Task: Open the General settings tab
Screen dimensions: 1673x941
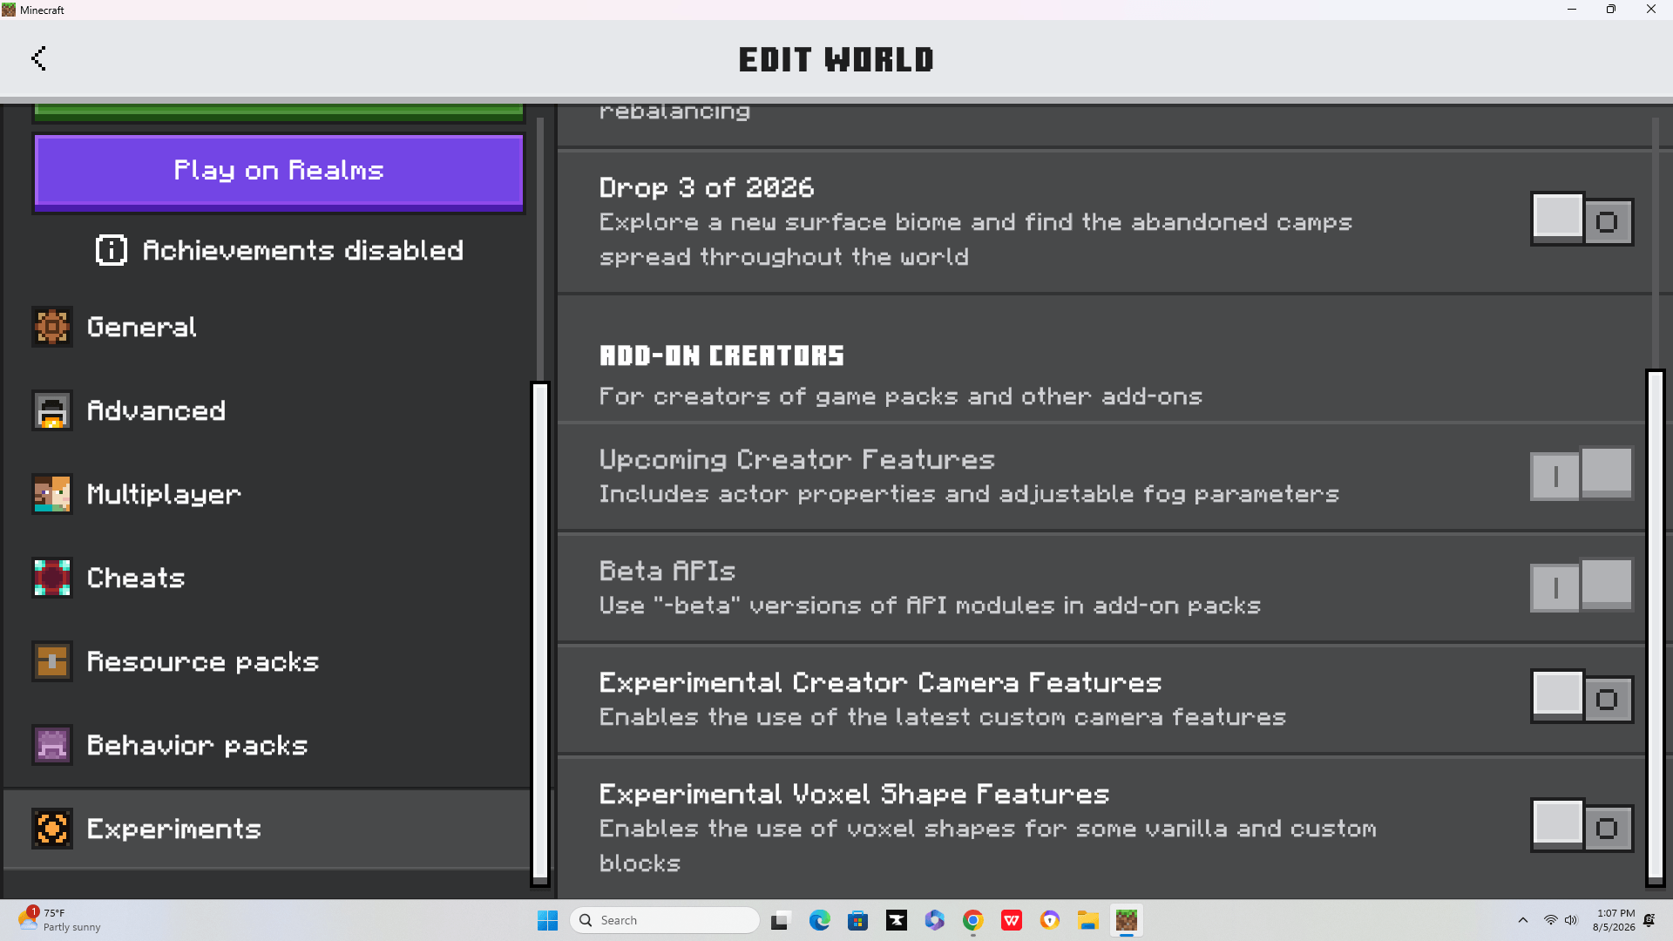Action: pos(267,327)
